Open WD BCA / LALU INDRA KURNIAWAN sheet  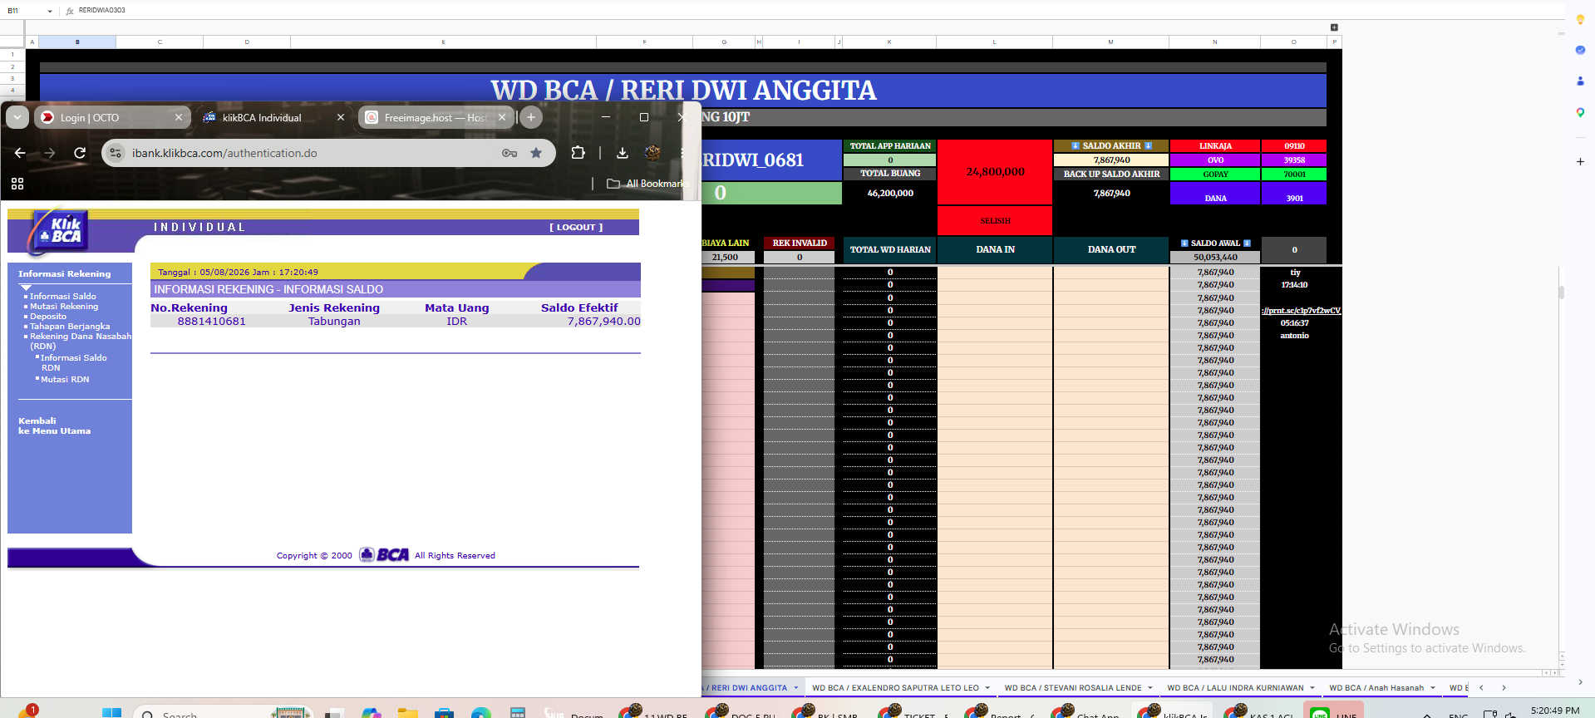[x=1235, y=687]
